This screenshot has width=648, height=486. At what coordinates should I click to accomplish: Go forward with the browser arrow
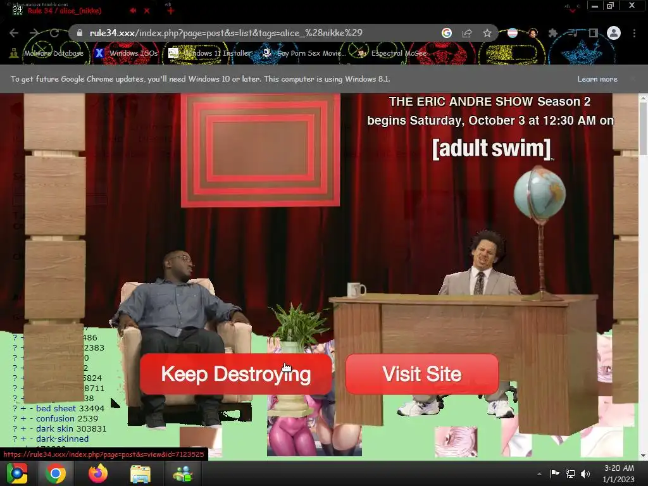(34, 33)
